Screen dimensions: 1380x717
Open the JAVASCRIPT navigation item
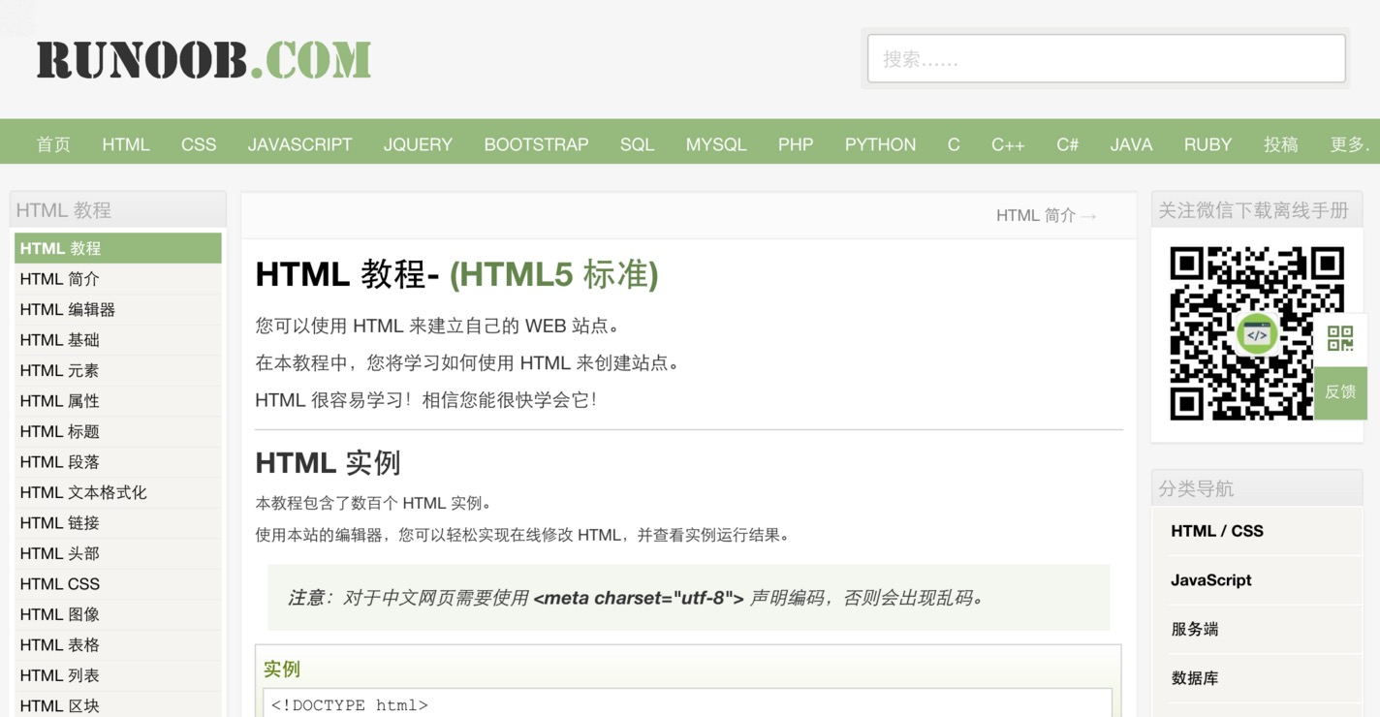click(299, 144)
